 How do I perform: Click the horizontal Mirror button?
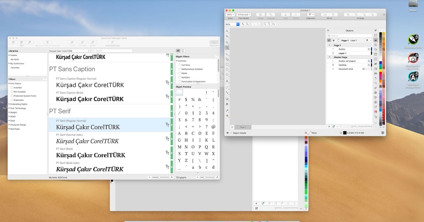tap(325, 14)
